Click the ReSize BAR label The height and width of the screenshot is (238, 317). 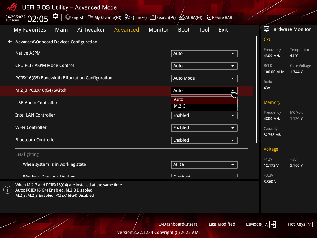222,17
